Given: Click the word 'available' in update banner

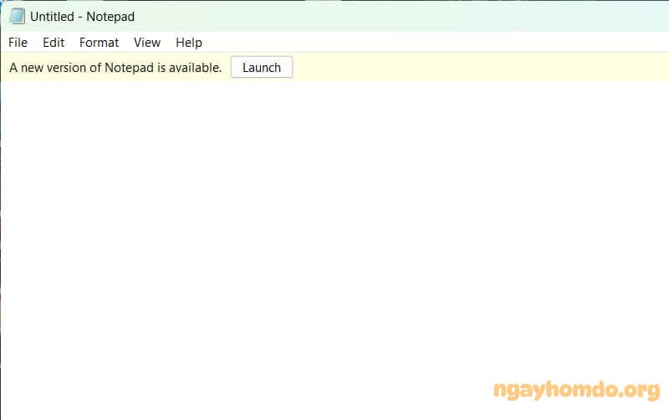Looking at the screenshot, I should 195,68.
